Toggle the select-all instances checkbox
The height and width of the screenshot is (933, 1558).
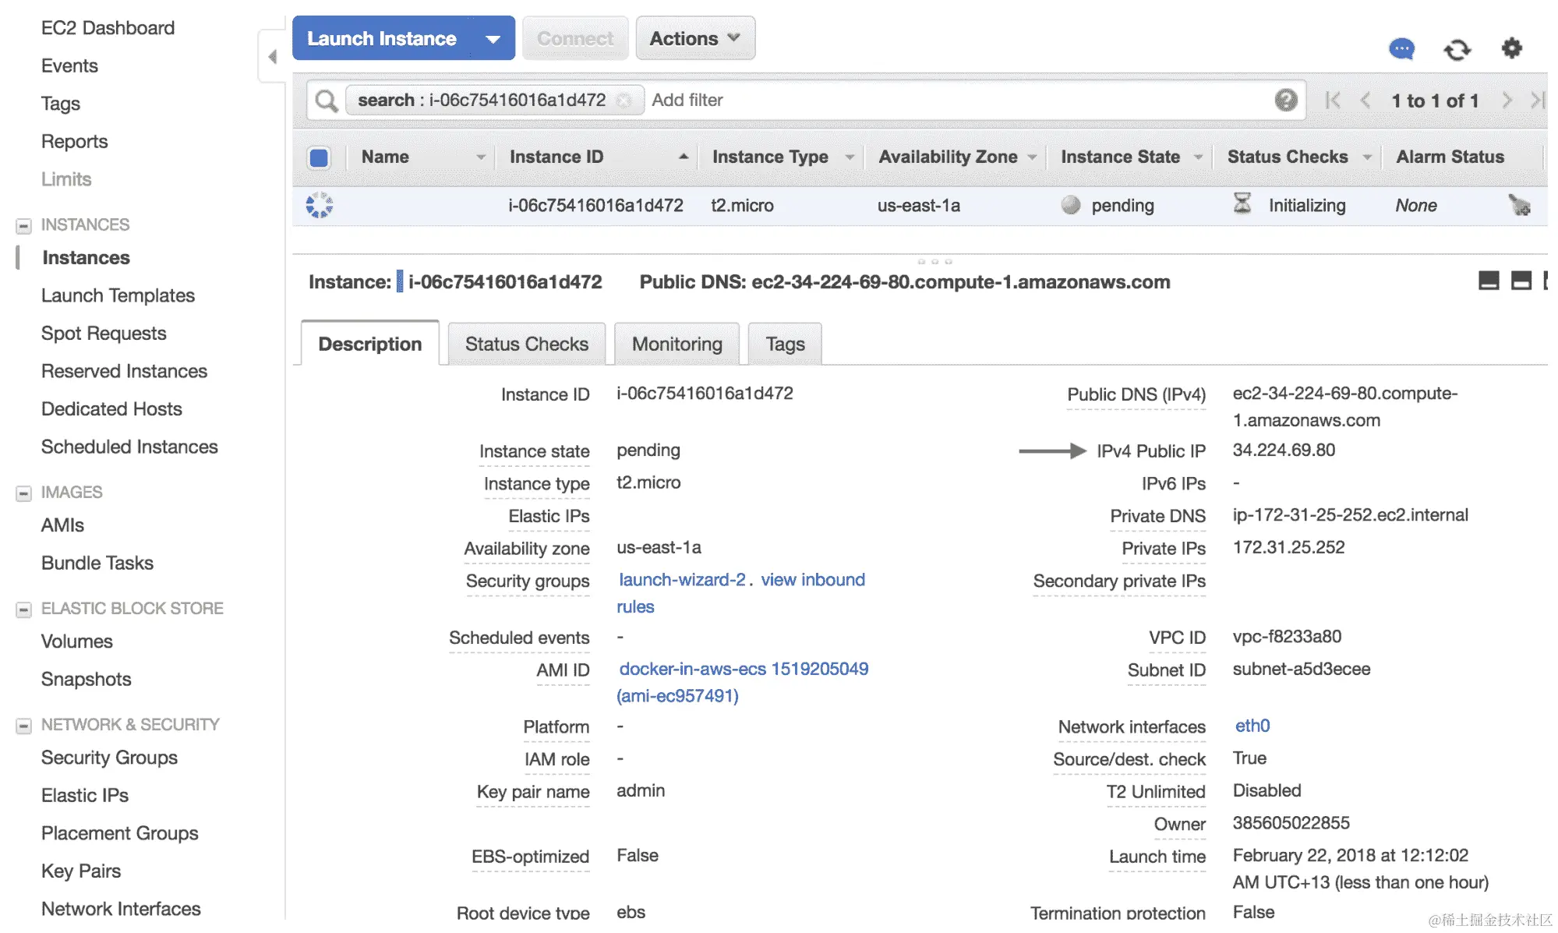[319, 157]
